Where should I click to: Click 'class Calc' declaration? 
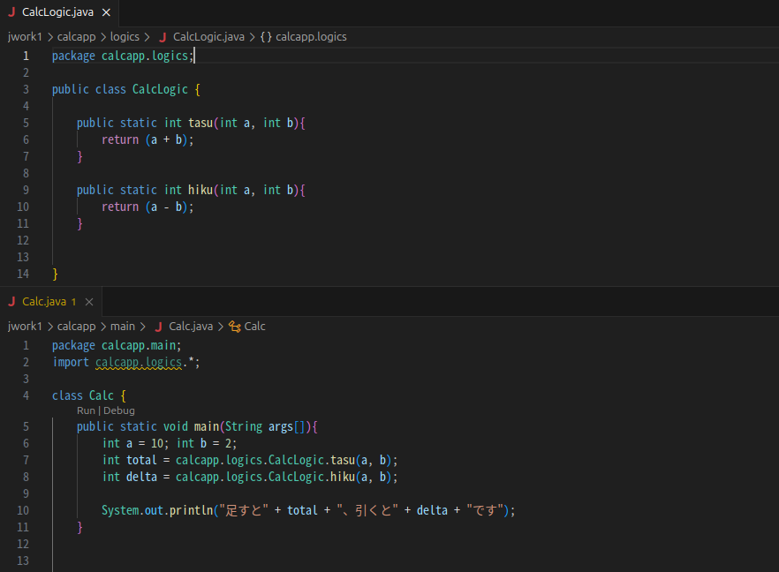click(83, 395)
